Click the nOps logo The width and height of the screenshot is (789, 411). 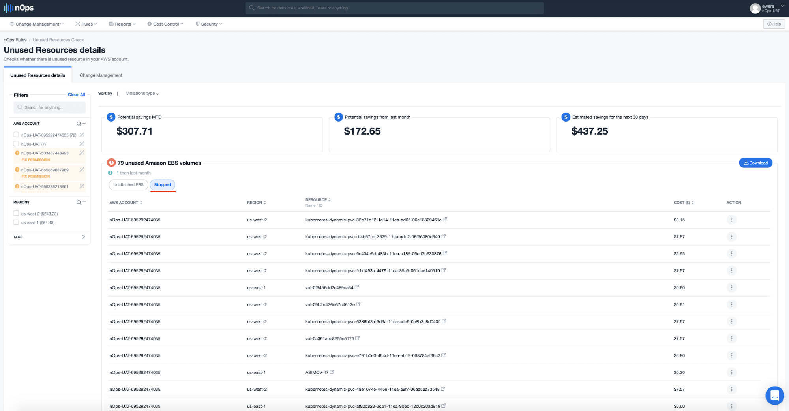[x=19, y=8]
